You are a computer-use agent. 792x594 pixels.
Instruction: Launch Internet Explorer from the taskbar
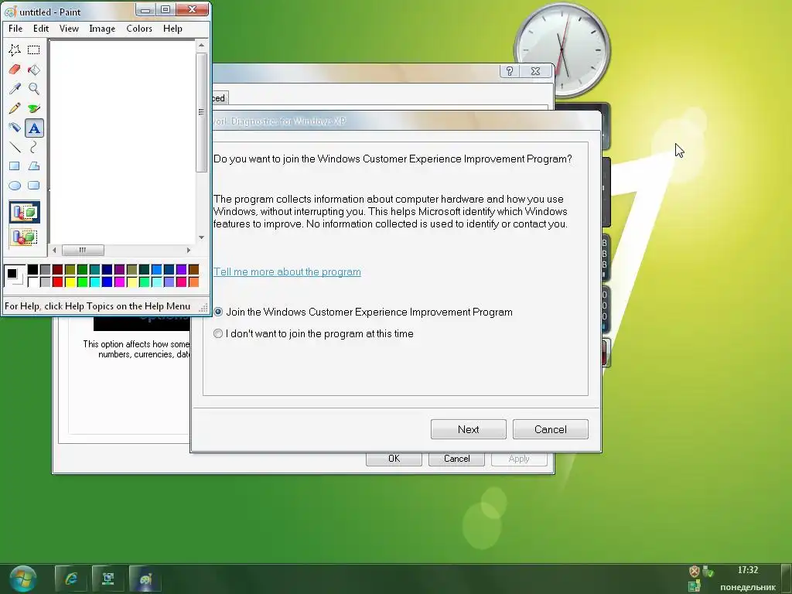70,579
